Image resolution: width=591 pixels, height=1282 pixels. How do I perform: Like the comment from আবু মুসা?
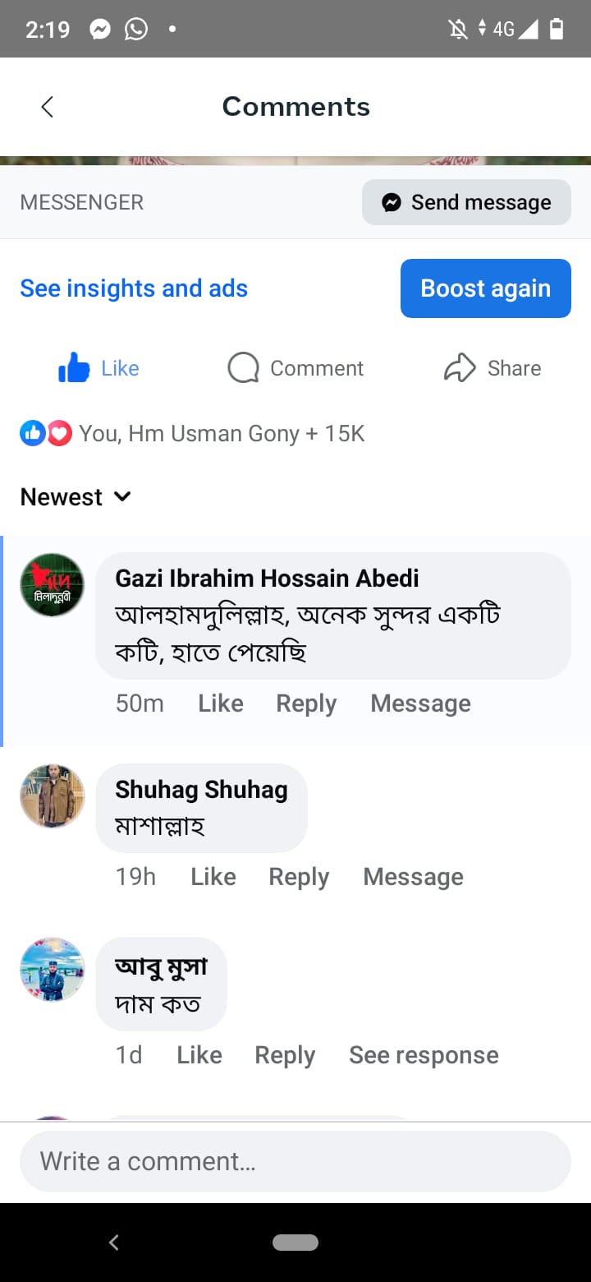199,1055
